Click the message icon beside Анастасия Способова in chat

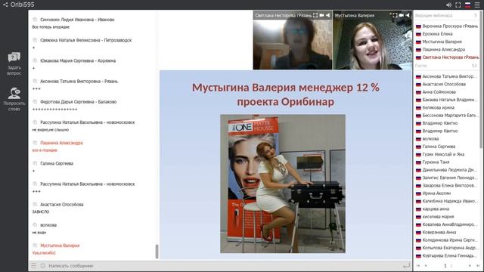35,204
